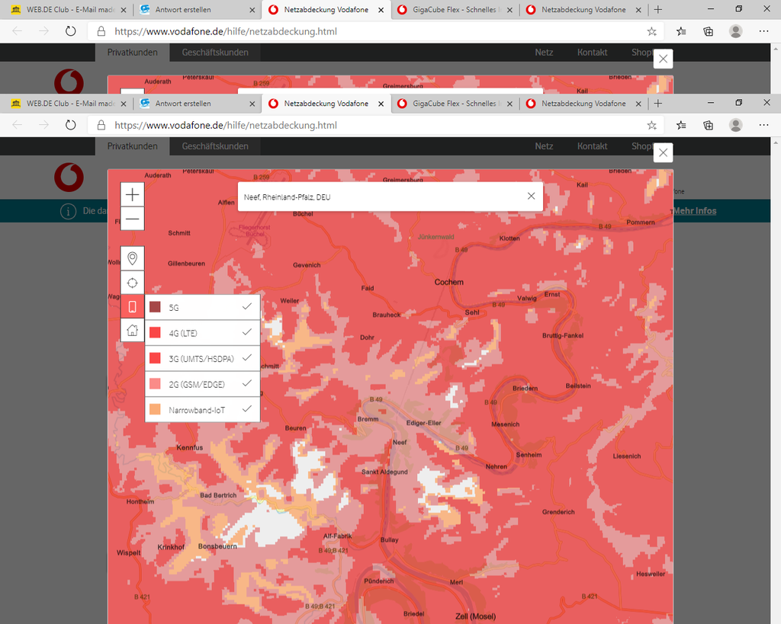Viewport: 781px width, 624px height.
Task: Click the address bar URL in lower window
Action: (226, 126)
